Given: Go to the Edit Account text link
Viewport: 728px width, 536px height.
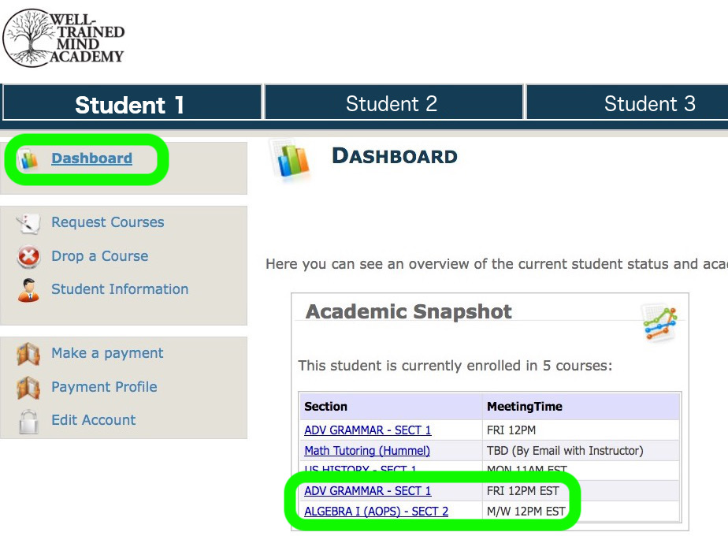Looking at the screenshot, I should [93, 420].
